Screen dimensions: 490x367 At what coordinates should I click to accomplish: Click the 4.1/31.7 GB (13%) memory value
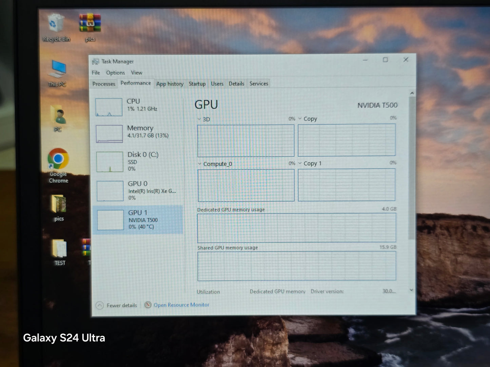(x=148, y=136)
